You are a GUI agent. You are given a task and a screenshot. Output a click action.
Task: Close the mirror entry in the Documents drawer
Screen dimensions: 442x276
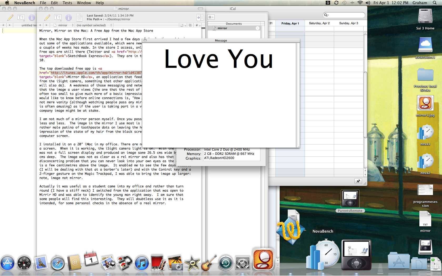point(258,28)
